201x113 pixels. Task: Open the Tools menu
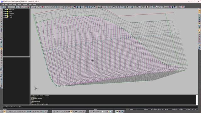[30, 4]
